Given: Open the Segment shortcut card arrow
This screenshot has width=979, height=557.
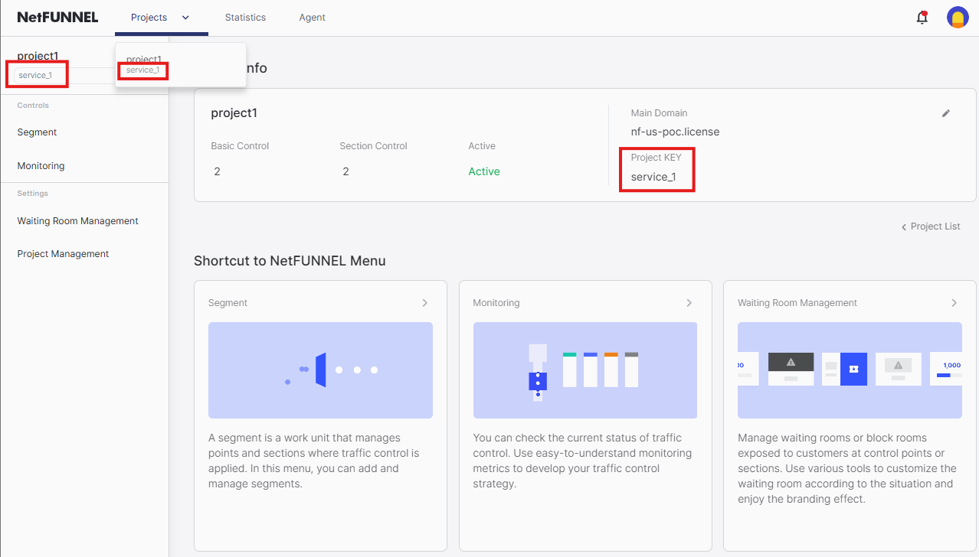Looking at the screenshot, I should [x=424, y=302].
